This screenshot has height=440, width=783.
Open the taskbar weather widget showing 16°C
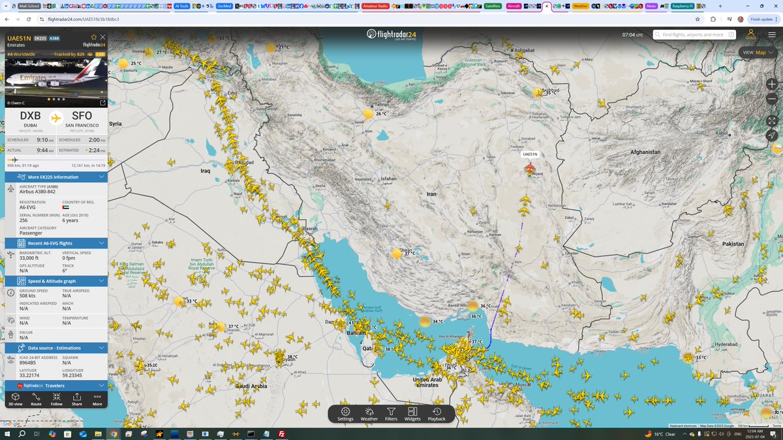pyautogui.click(x=659, y=434)
